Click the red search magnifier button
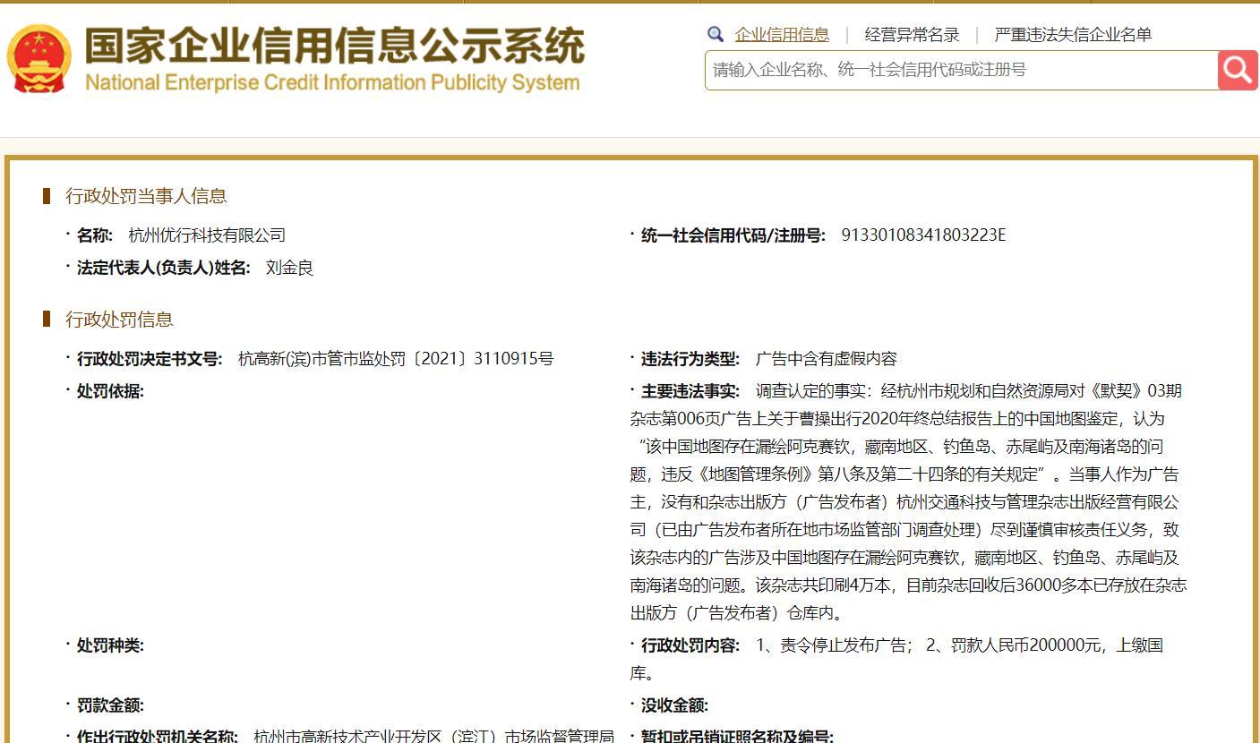 pyautogui.click(x=1238, y=70)
